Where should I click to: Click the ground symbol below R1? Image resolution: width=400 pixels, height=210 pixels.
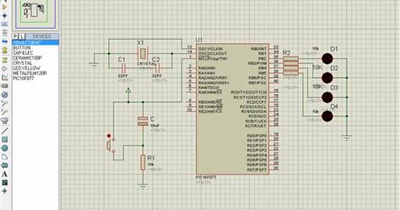[x=142, y=187]
